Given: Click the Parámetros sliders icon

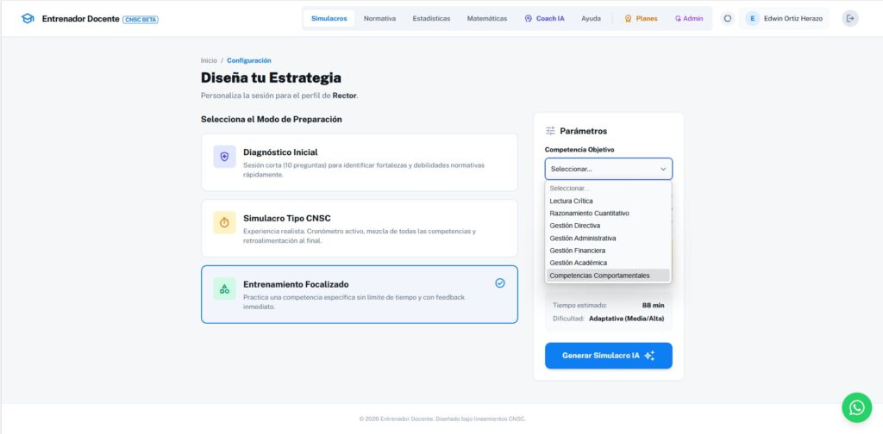Looking at the screenshot, I should click(x=550, y=131).
